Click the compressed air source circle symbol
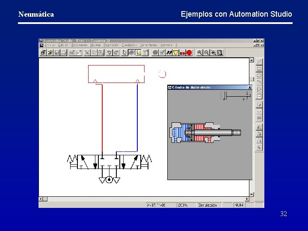Image resolution: width=308 pixels, height=231 pixels. [109, 180]
